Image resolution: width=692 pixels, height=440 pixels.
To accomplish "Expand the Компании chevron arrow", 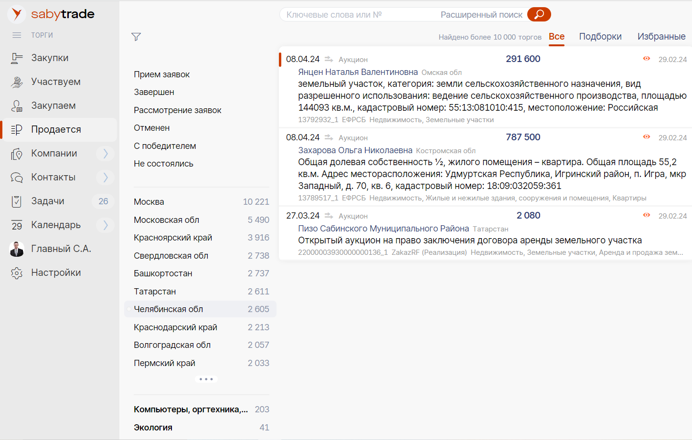I will point(105,153).
